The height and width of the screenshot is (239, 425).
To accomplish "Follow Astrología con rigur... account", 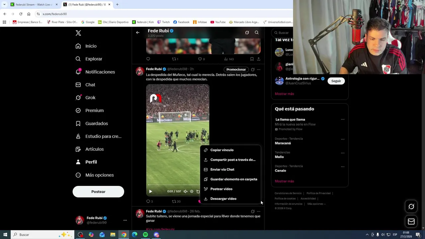I will [336, 81].
